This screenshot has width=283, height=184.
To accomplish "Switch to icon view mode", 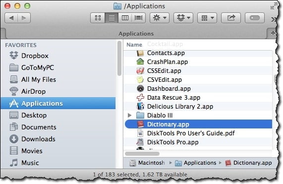I will point(98,18).
